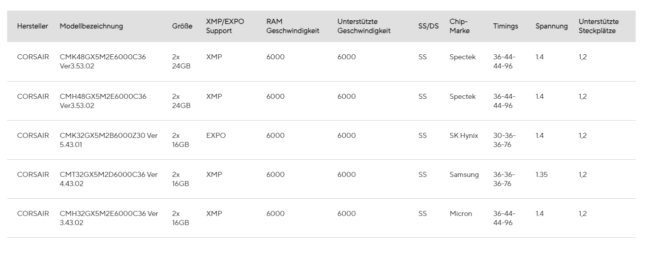
Task: Click the SS/DS column header
Action: 428,26
